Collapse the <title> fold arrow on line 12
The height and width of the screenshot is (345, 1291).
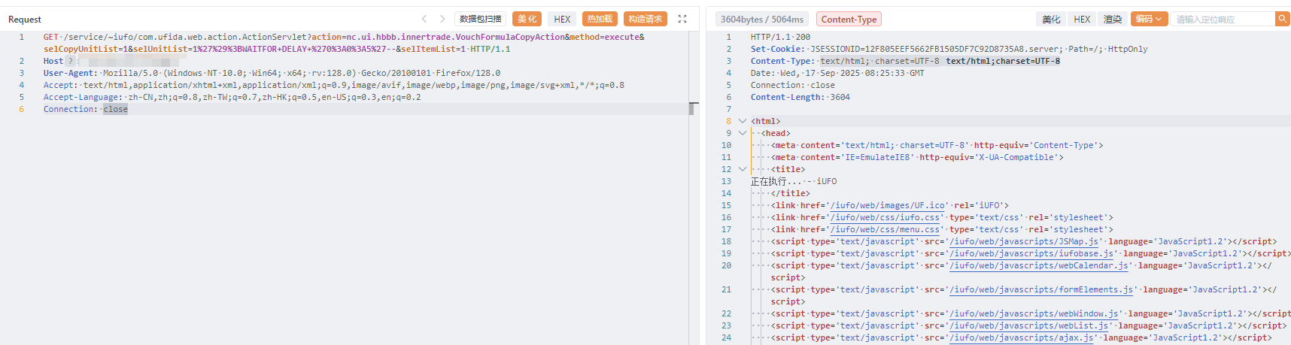743,169
